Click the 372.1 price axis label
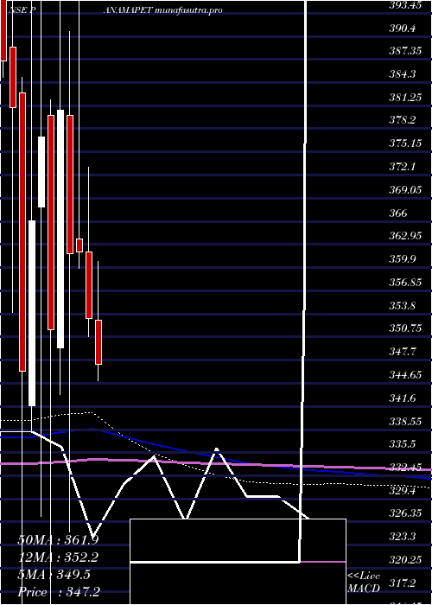The image size is (432, 605). pos(404,167)
